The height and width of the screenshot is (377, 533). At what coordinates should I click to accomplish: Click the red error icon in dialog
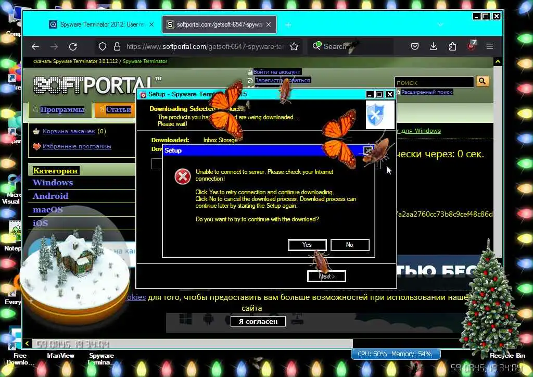(183, 177)
